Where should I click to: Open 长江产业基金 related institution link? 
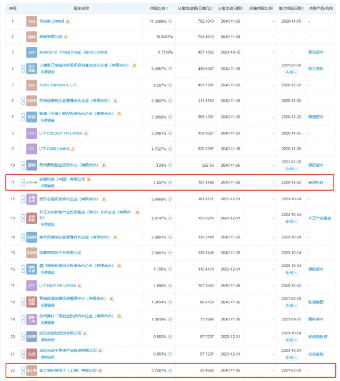pos(320,218)
